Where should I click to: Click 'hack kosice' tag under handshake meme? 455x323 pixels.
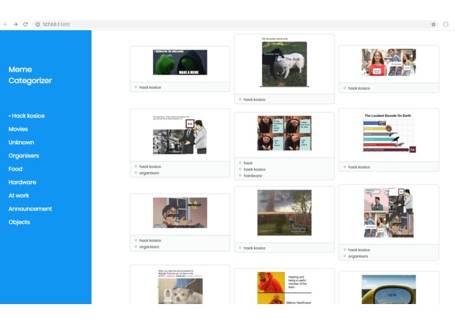point(150,167)
